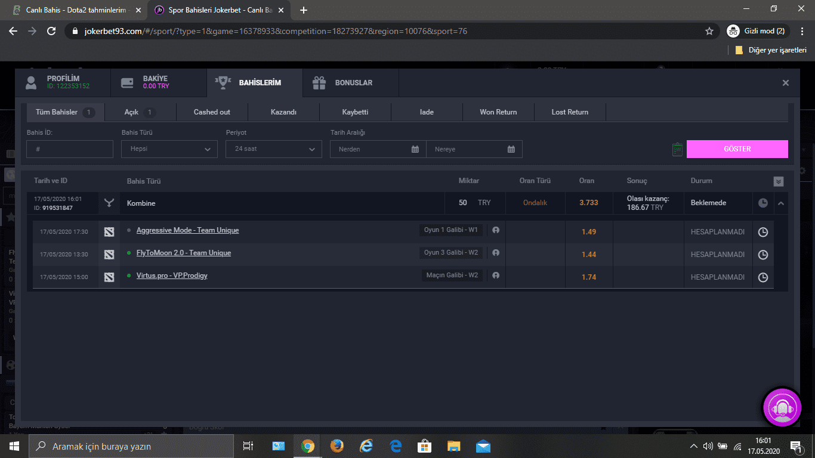Show the Tüm Bahisler filter
The width and height of the screenshot is (815, 458).
coord(66,112)
